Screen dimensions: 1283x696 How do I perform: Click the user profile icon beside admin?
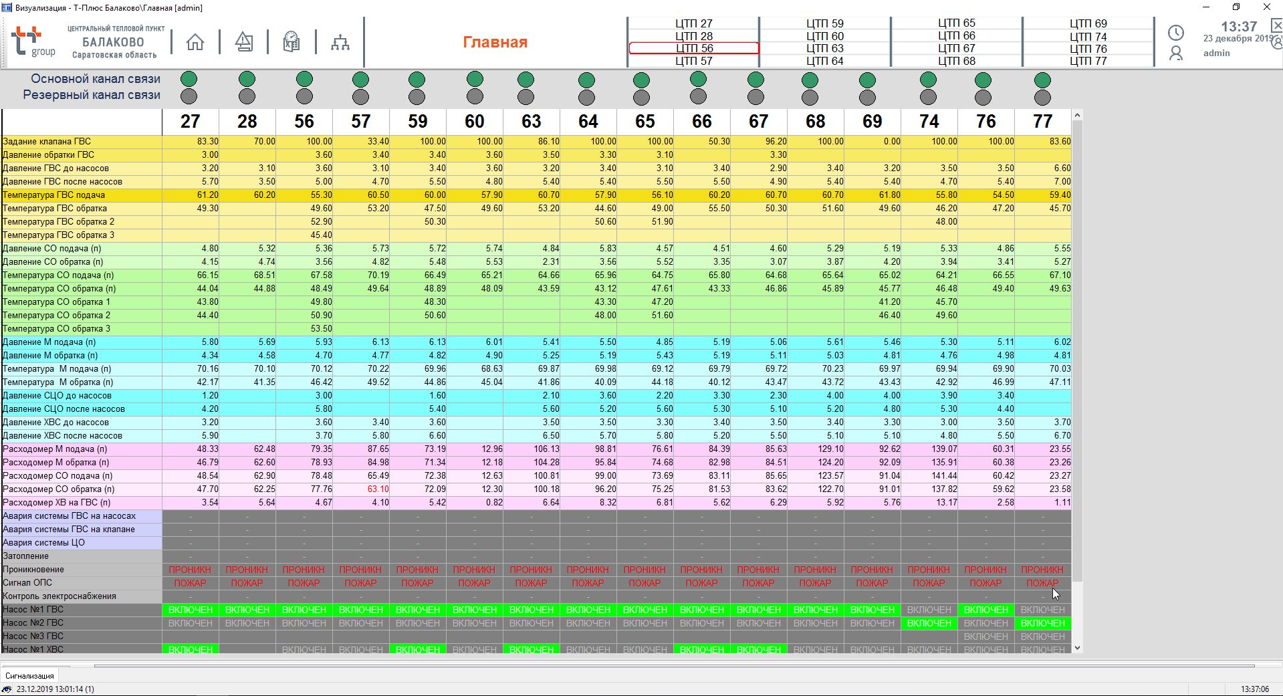coord(1175,53)
